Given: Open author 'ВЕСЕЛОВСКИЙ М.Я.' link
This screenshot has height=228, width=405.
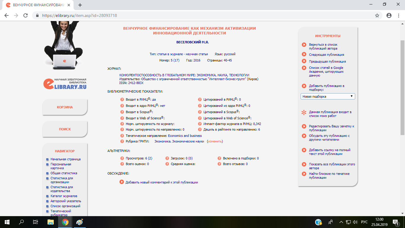Looking at the screenshot, I should click(193, 42).
